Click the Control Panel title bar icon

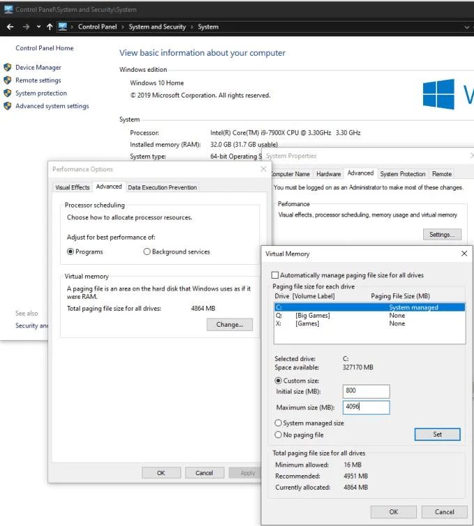coord(8,9)
